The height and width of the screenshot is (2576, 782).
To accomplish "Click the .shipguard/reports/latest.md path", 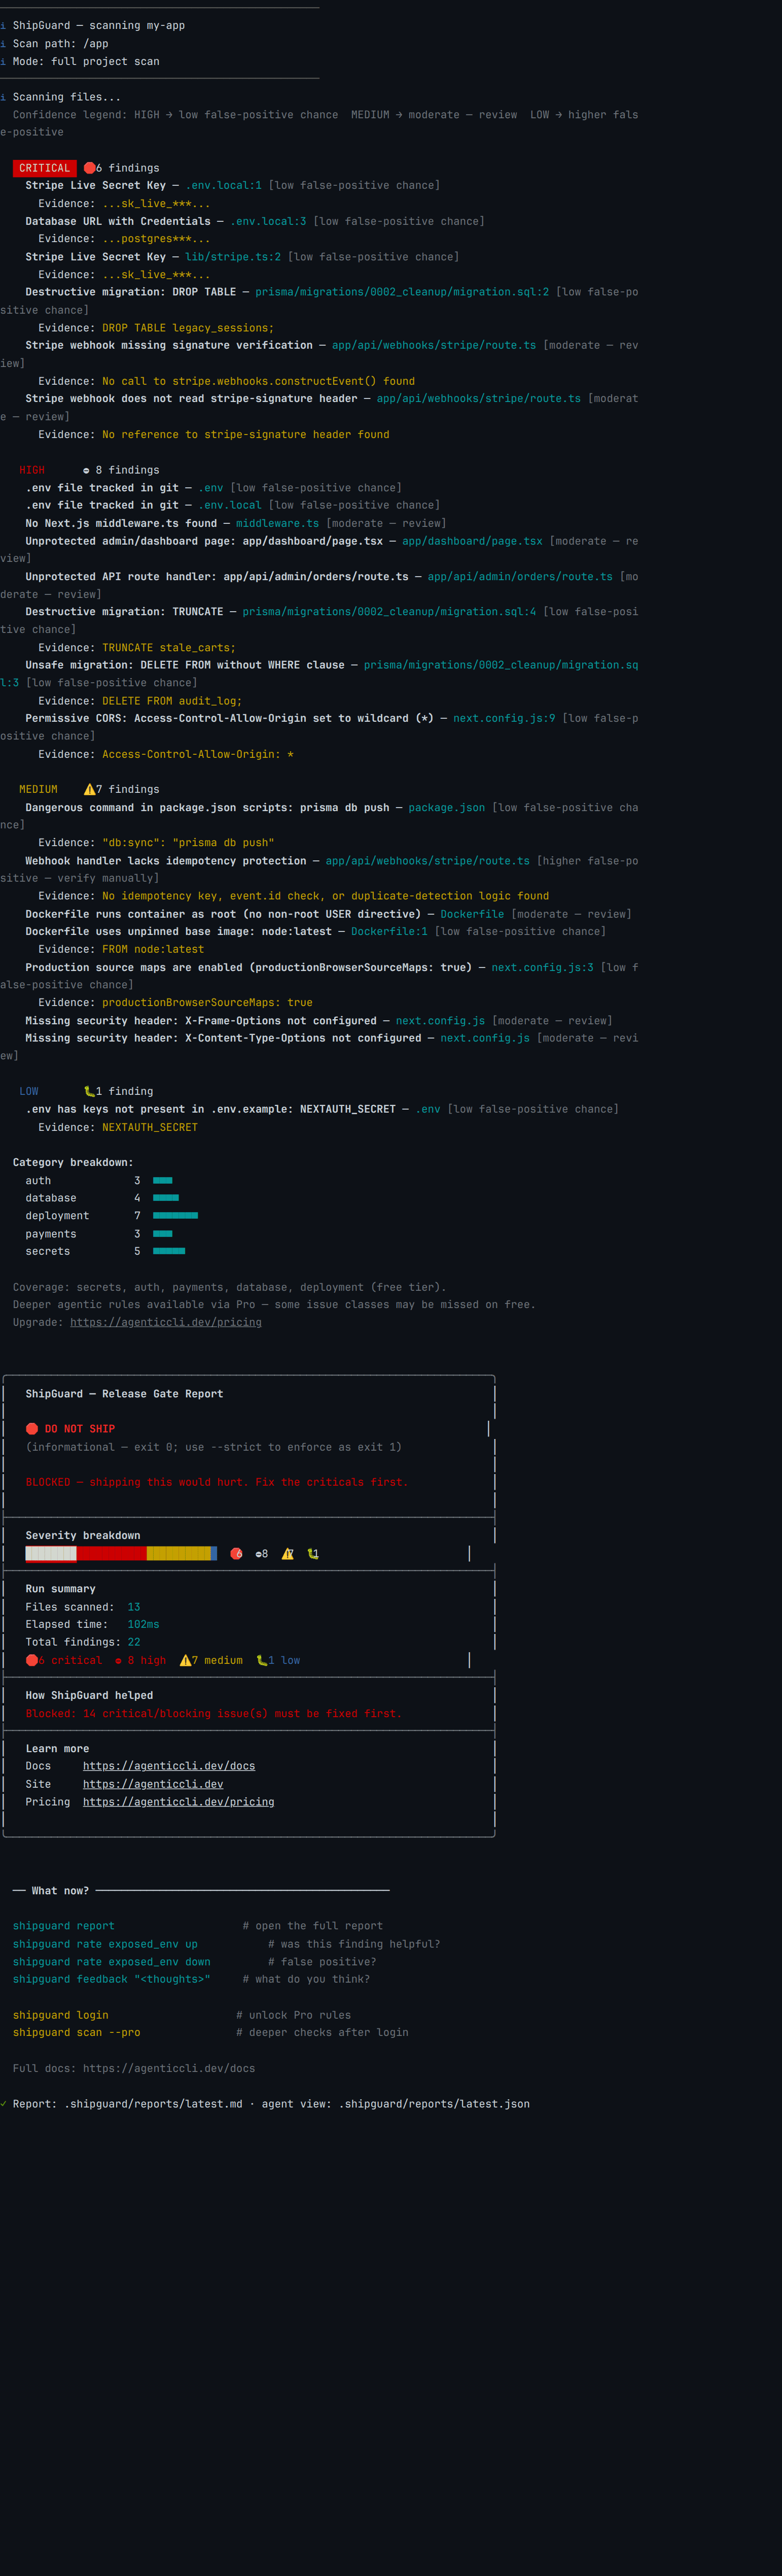I will pyautogui.click(x=153, y=2104).
